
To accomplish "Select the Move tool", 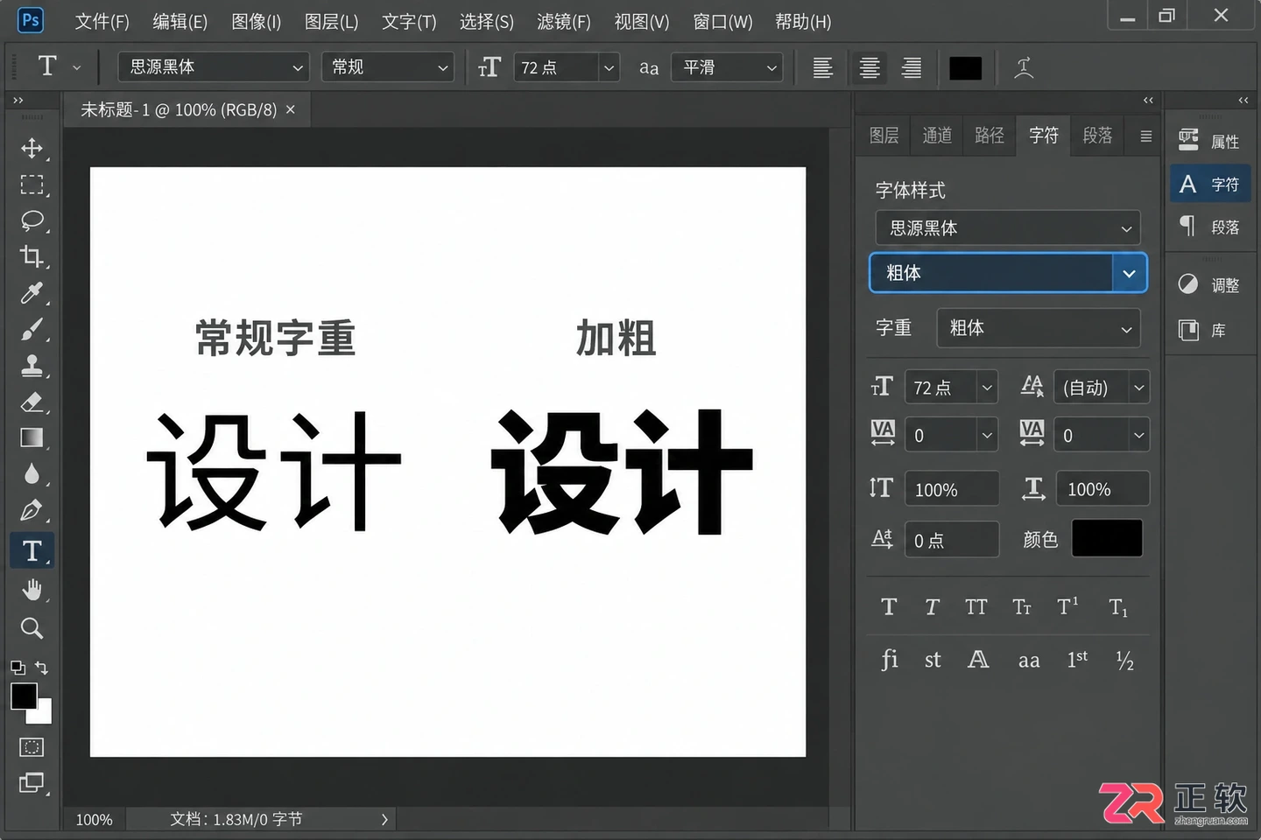I will 32,148.
